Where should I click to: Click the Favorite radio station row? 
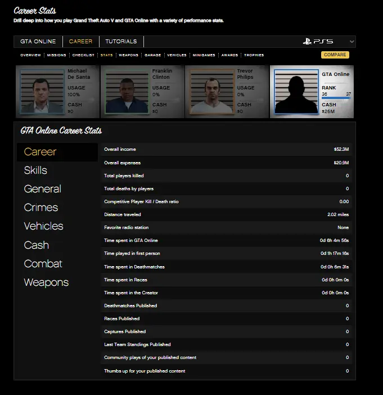click(x=227, y=227)
